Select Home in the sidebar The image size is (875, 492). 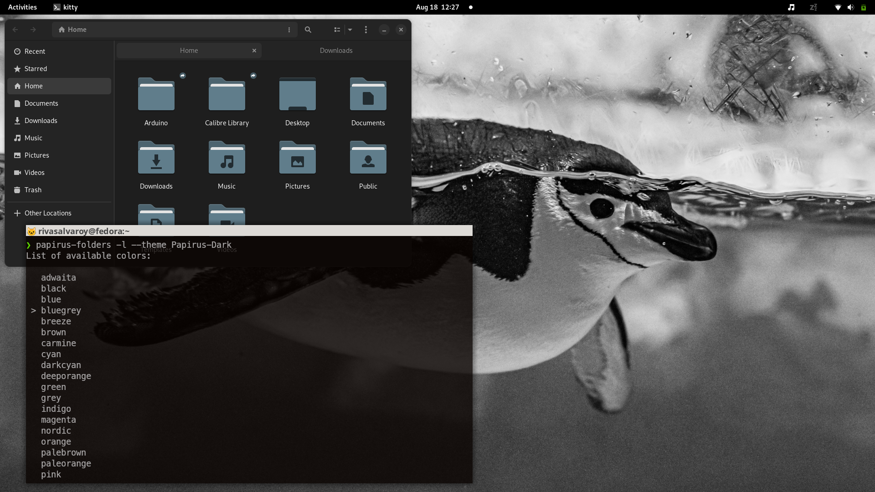[59, 86]
